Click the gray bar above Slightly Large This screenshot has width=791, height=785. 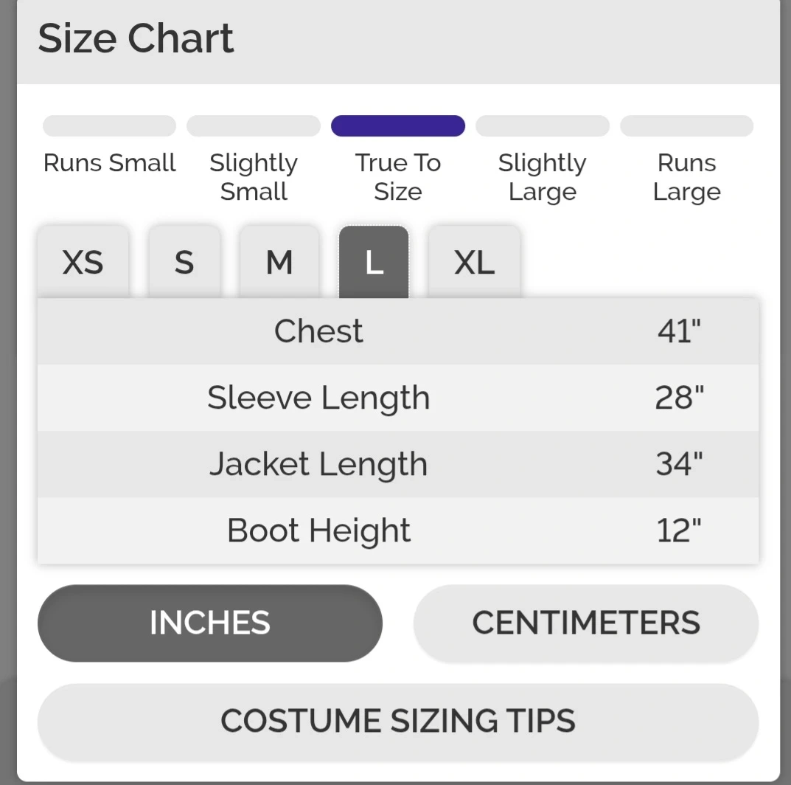tap(543, 126)
